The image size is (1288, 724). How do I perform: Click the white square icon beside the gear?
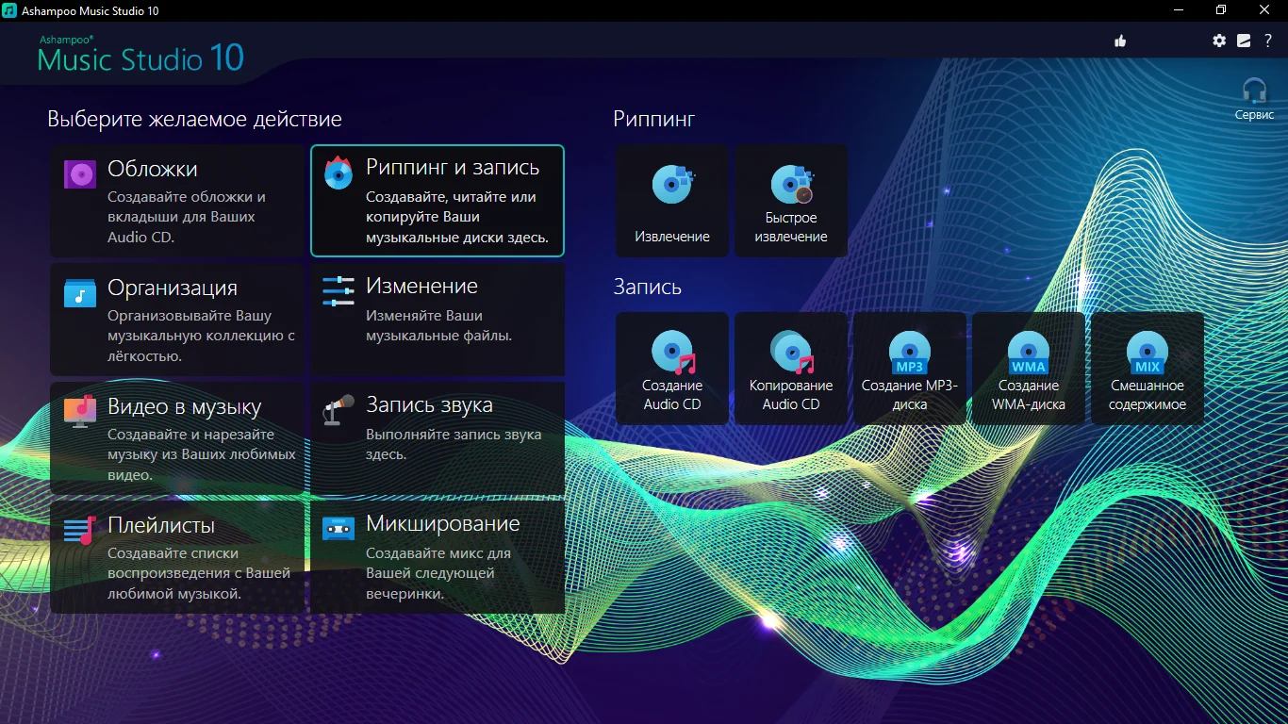pos(1244,41)
